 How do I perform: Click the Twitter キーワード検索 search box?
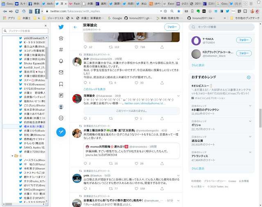(221, 27)
